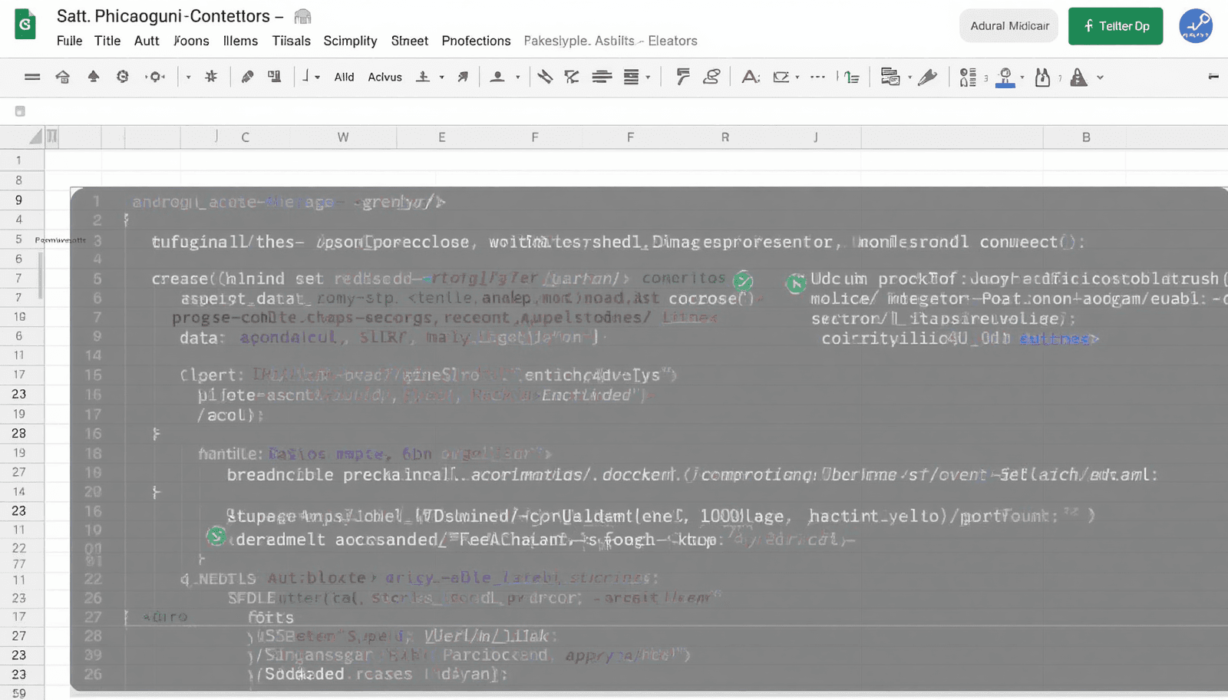Click the blue-underlined person color icon
Image resolution: width=1228 pixels, height=700 pixels.
tap(1005, 78)
